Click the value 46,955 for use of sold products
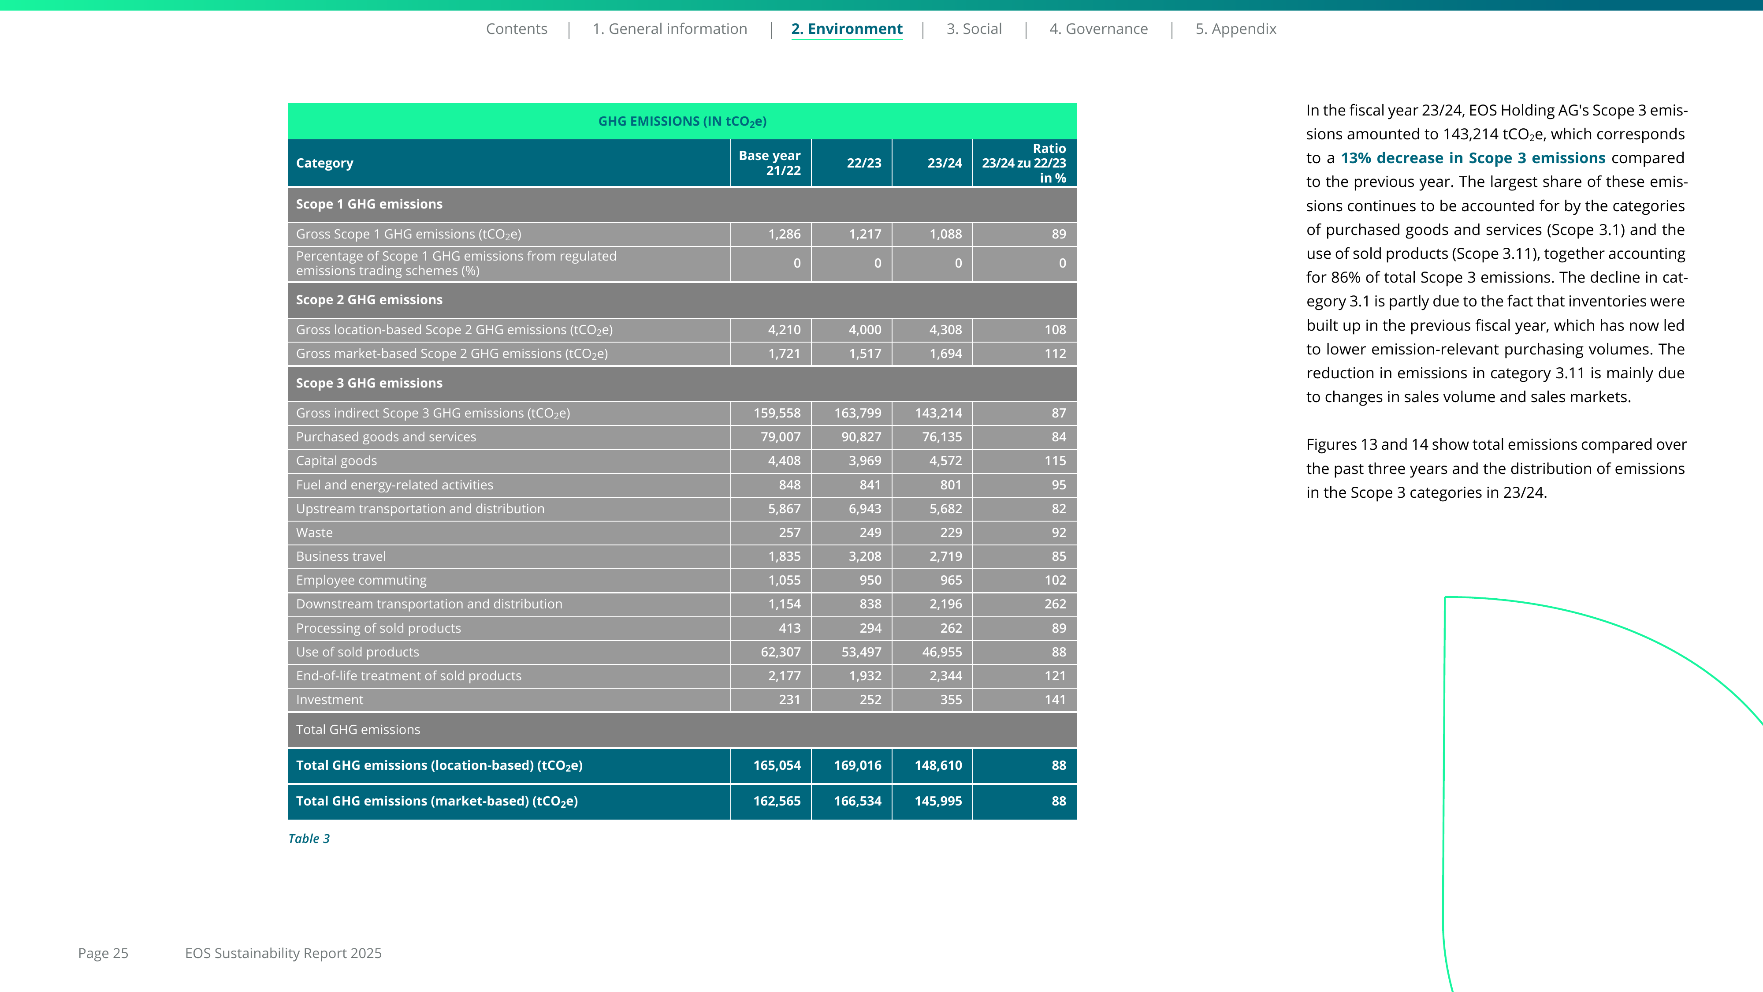Image resolution: width=1763 pixels, height=992 pixels. point(942,652)
